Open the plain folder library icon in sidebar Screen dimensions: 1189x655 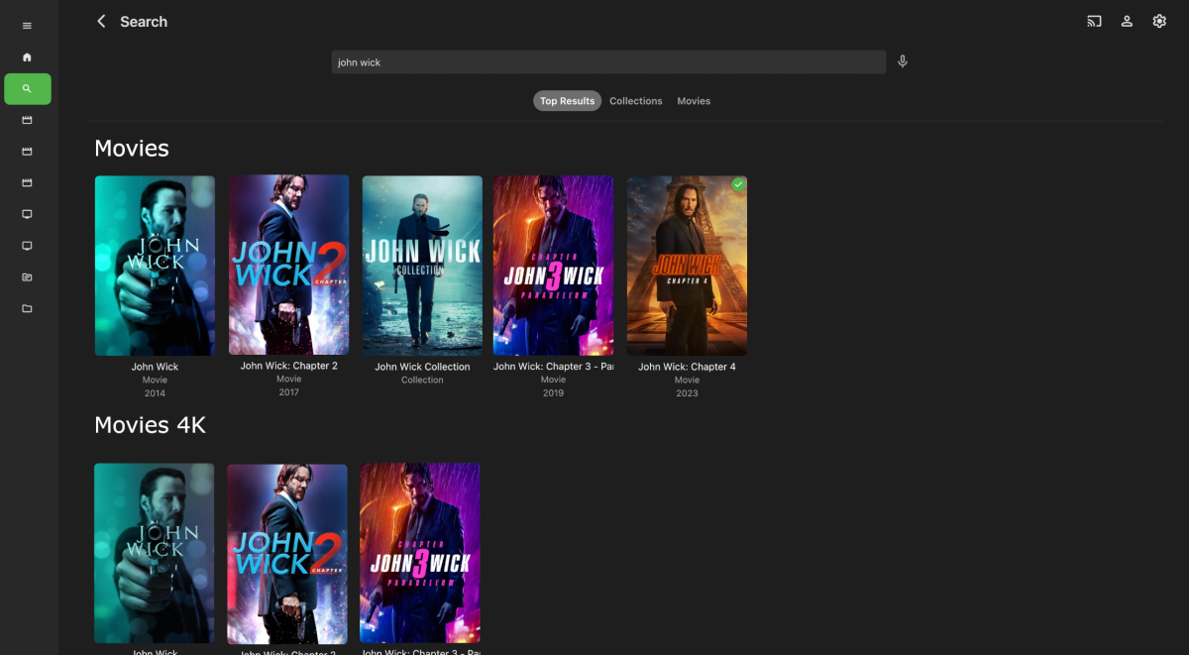27,309
